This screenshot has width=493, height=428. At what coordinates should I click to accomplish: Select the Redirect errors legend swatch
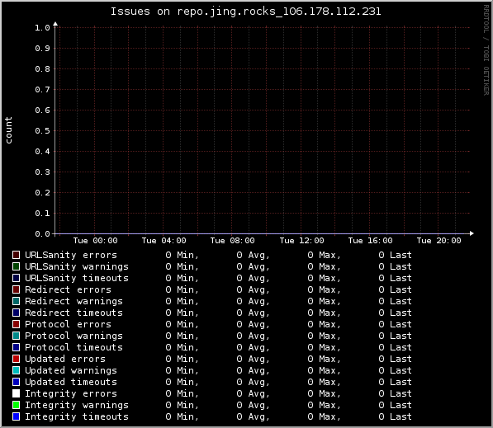tap(16, 289)
